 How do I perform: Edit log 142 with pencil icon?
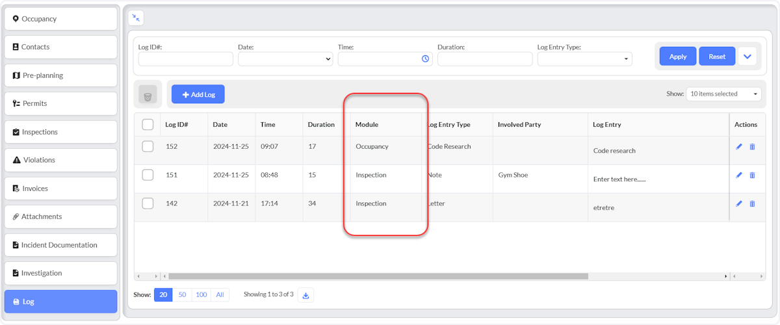click(x=739, y=203)
